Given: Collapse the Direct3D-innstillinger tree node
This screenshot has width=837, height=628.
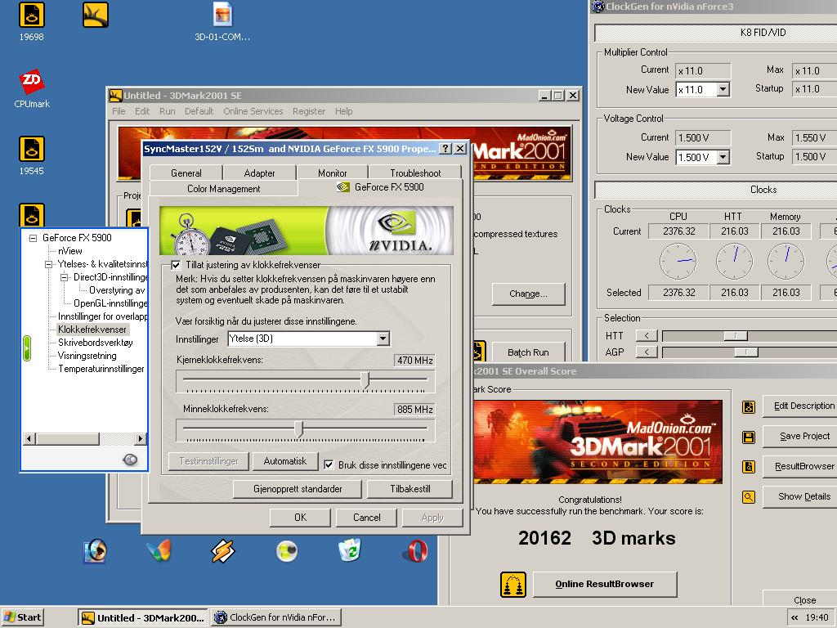Looking at the screenshot, I should (64, 278).
